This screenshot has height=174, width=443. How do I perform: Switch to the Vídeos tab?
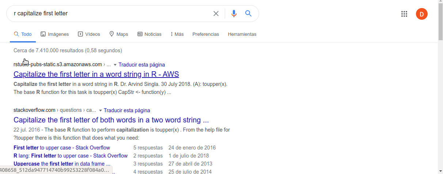click(x=89, y=34)
